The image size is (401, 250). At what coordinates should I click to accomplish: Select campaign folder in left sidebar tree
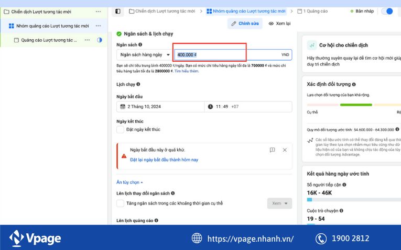[37, 12]
